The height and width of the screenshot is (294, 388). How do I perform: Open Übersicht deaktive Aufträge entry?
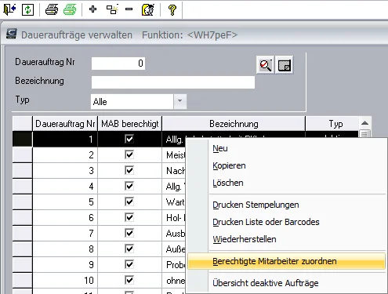pos(286,283)
